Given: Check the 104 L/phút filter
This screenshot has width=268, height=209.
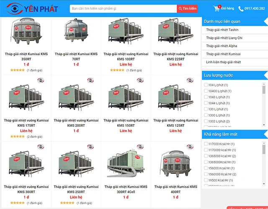Looking at the screenshot, I should click(x=206, y=85).
